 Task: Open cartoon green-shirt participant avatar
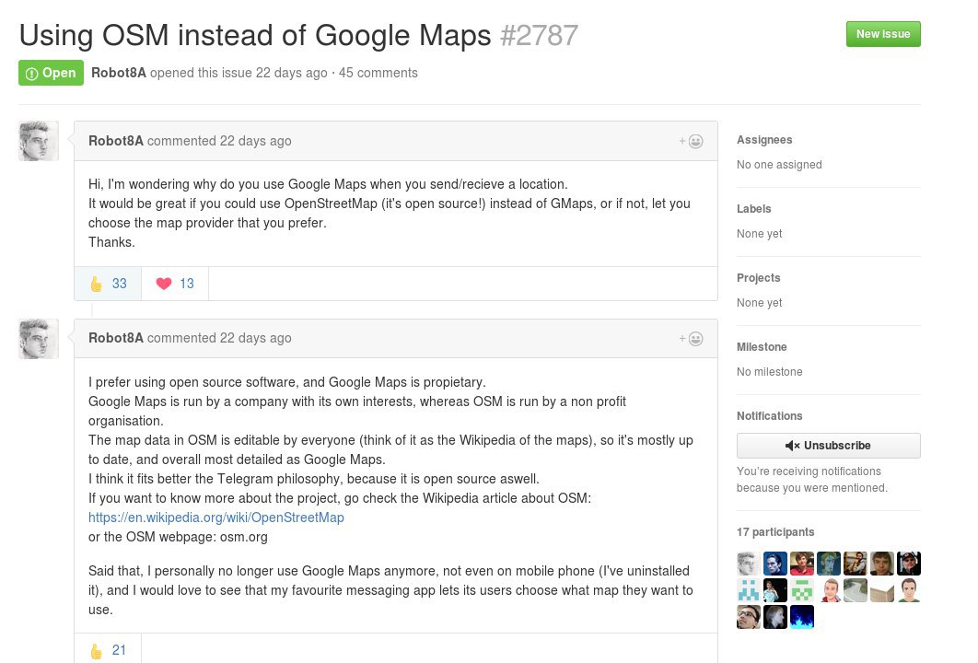pos(909,590)
